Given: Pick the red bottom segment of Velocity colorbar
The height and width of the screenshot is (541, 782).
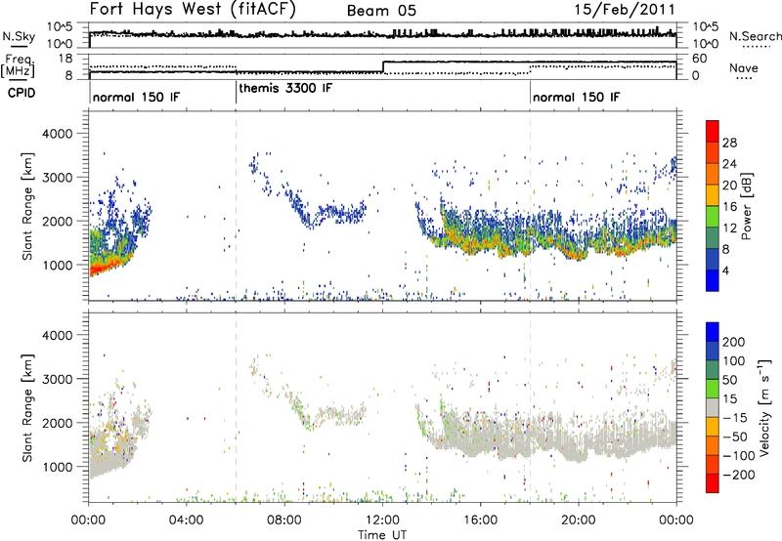Looking at the screenshot, I should tap(713, 483).
